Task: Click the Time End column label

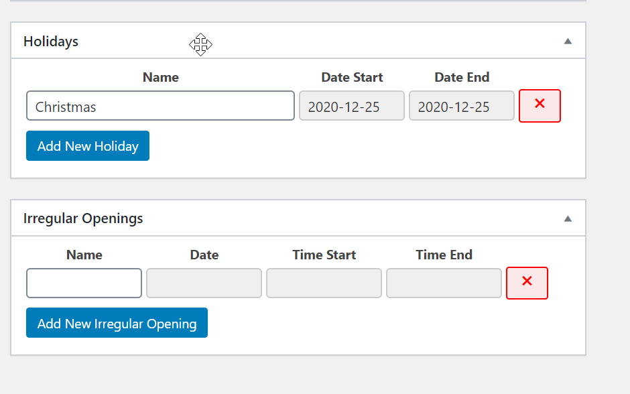Action: (x=444, y=255)
